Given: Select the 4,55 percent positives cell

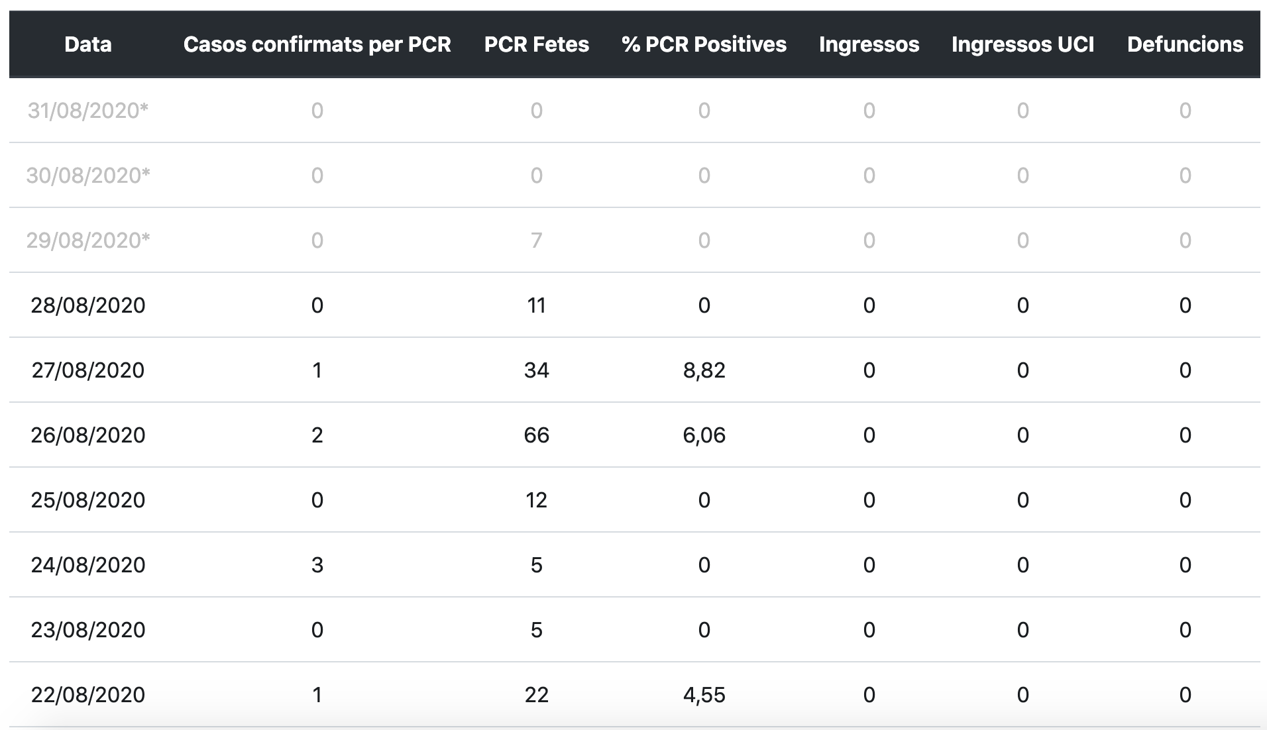Looking at the screenshot, I should pos(704,694).
